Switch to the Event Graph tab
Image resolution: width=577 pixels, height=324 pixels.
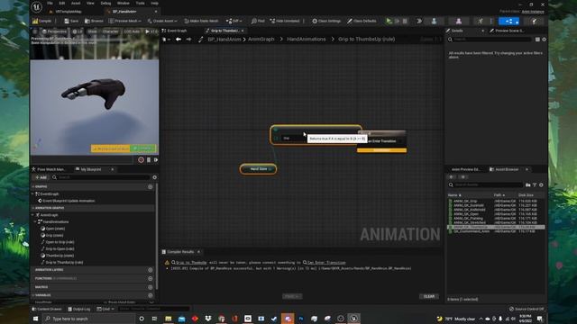[175, 31]
